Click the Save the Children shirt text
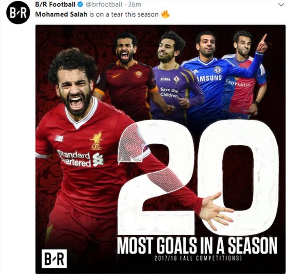The image size is (291, 274). click(169, 93)
